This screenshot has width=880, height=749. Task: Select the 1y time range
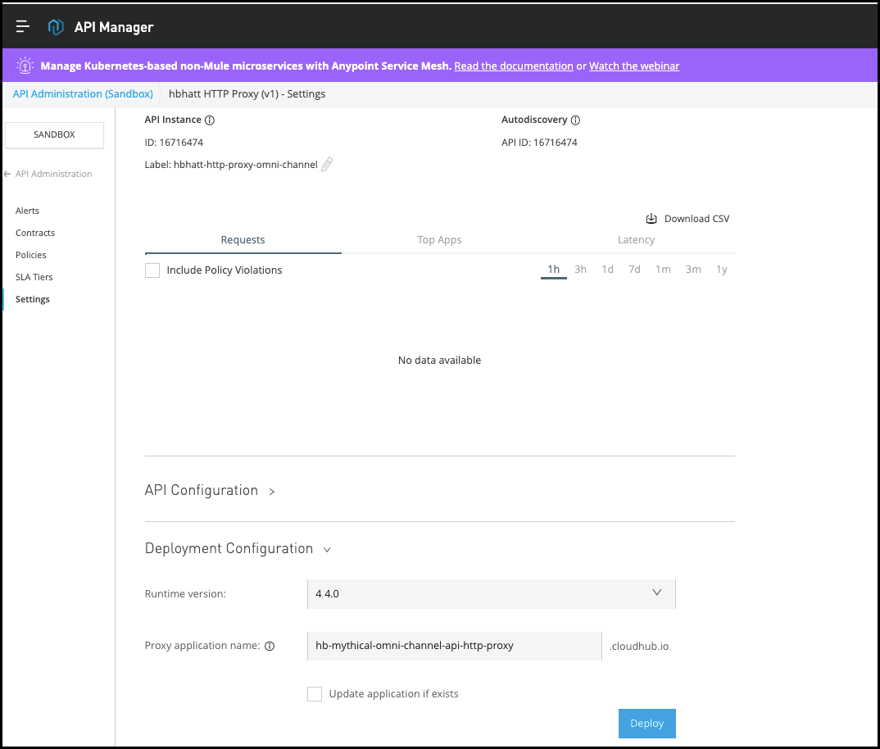click(x=722, y=270)
